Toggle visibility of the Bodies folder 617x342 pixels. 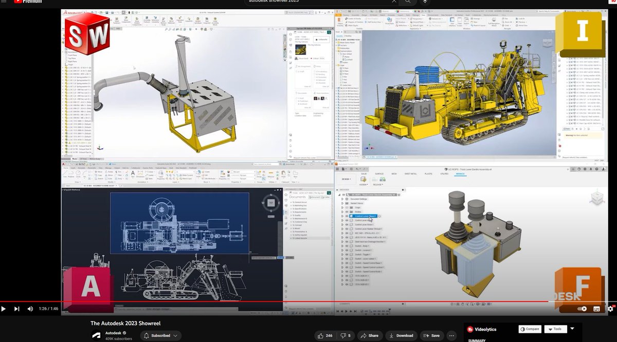[347, 212]
